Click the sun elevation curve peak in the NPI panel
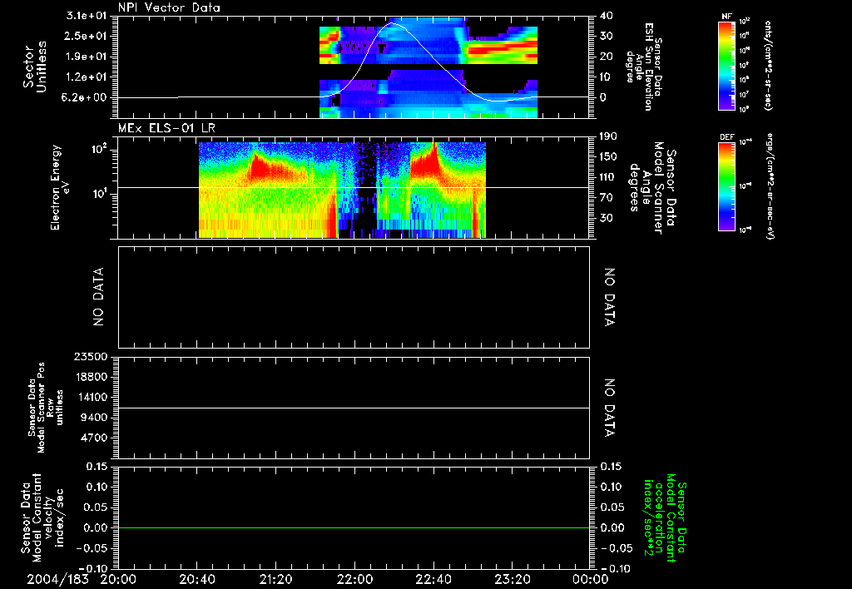This screenshot has height=589, width=852. point(393,22)
